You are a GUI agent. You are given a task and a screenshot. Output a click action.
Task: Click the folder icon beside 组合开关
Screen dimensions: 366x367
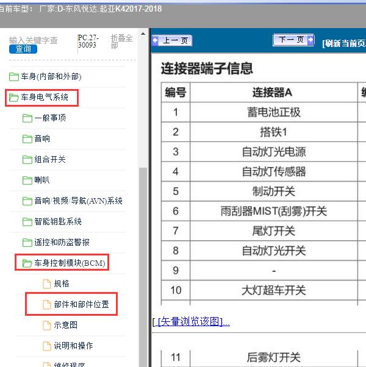click(27, 160)
